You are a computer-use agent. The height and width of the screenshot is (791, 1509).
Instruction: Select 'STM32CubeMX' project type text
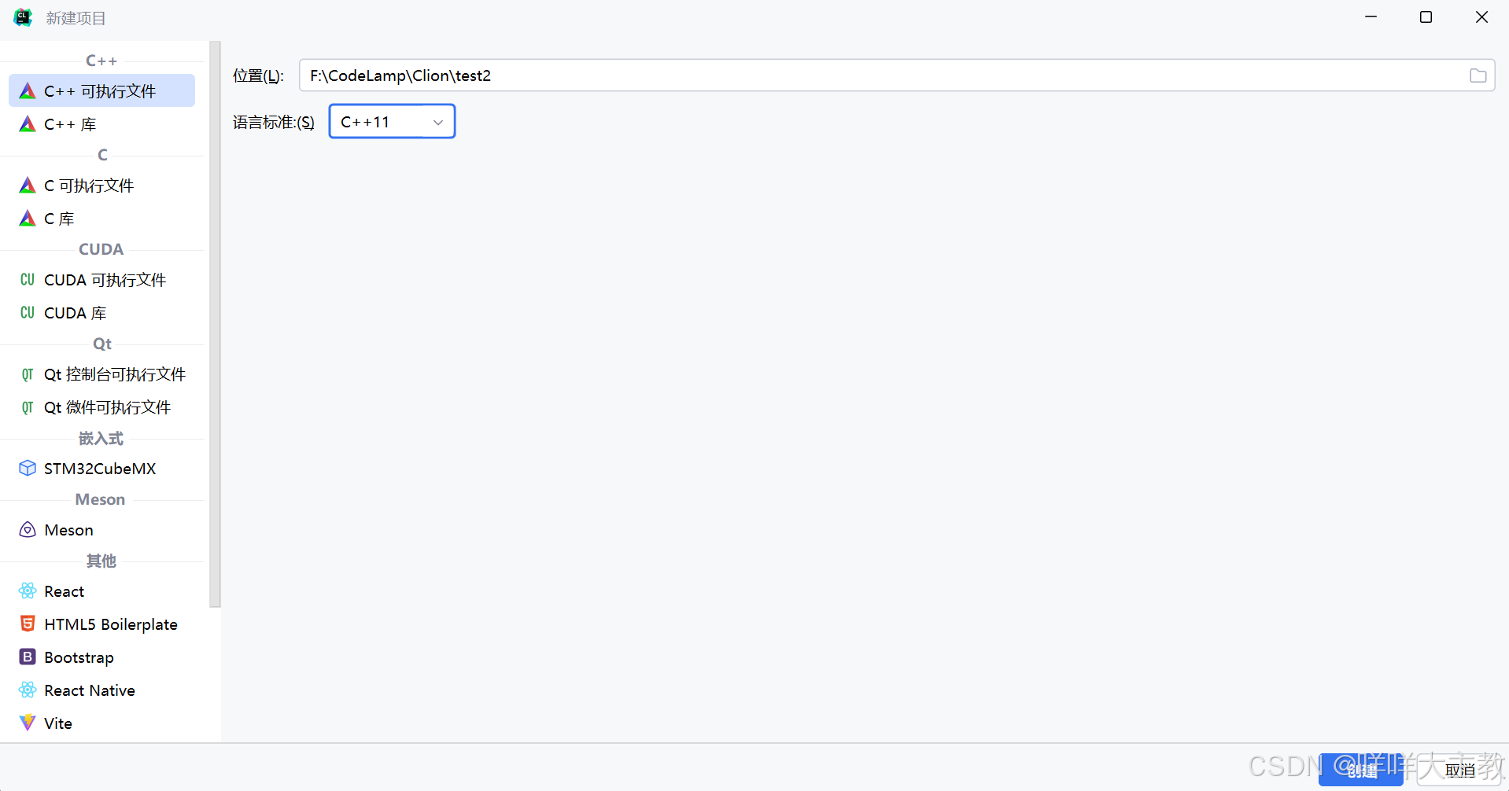pos(100,469)
